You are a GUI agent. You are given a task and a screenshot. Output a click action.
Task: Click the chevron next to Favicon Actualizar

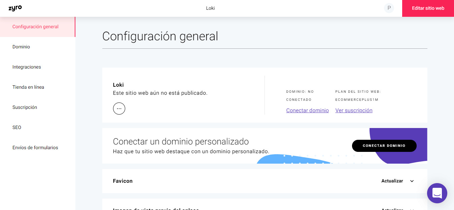(x=412, y=181)
